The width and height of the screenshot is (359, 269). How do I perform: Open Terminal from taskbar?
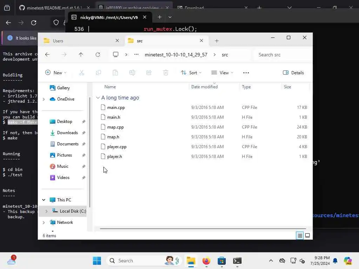tap(237, 261)
